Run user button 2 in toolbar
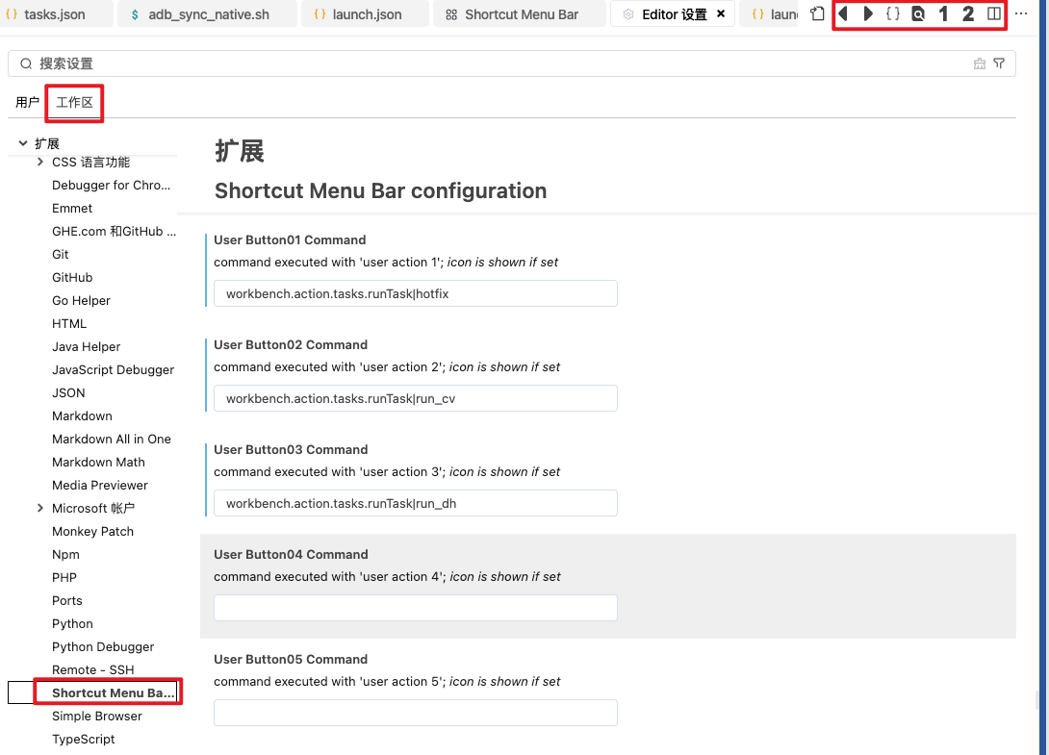Viewport: 1049px width, 755px height. point(968,14)
